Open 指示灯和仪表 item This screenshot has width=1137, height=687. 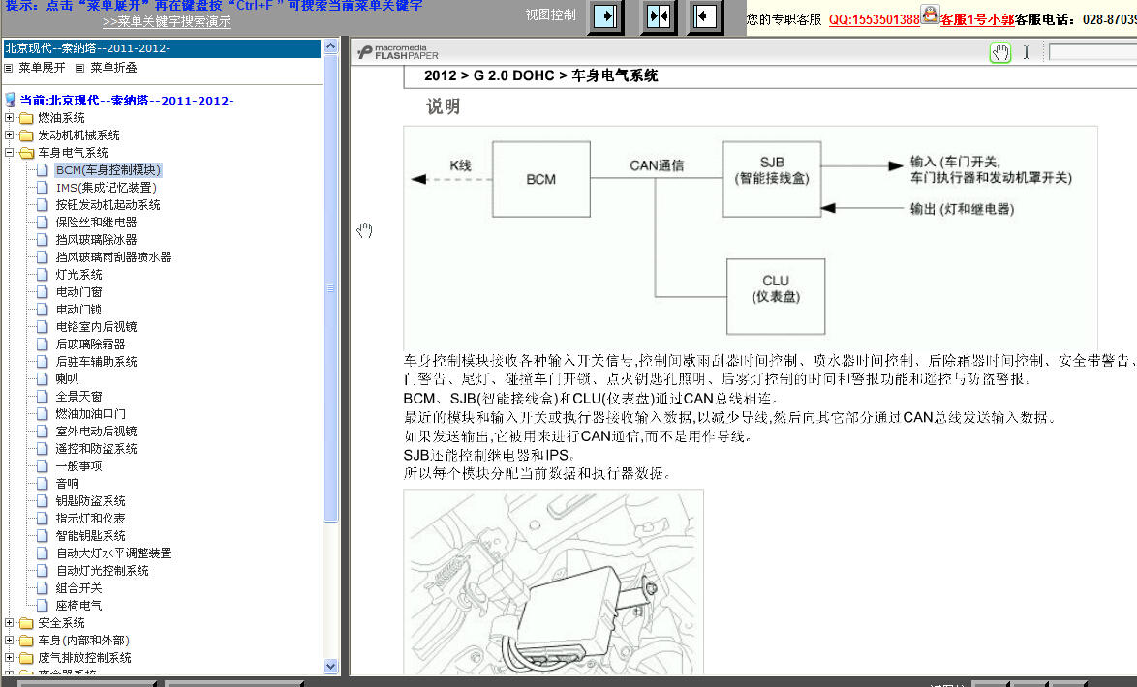tap(91, 518)
